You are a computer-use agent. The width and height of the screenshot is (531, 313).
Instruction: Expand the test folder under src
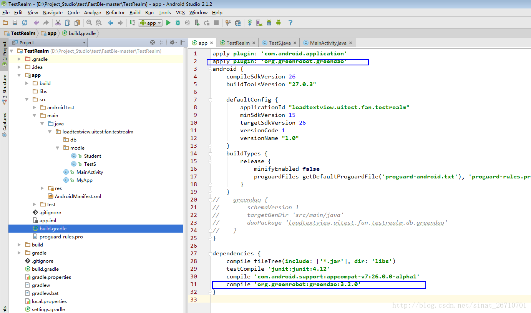(35, 204)
